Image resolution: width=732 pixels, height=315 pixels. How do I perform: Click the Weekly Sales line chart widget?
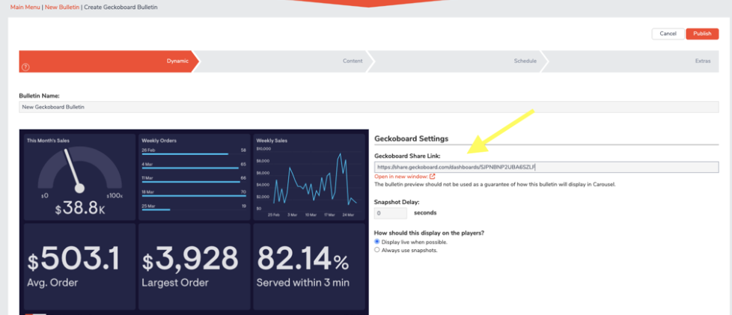[x=309, y=177]
